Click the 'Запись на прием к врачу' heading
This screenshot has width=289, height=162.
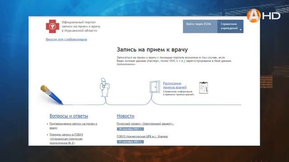coord(152,49)
